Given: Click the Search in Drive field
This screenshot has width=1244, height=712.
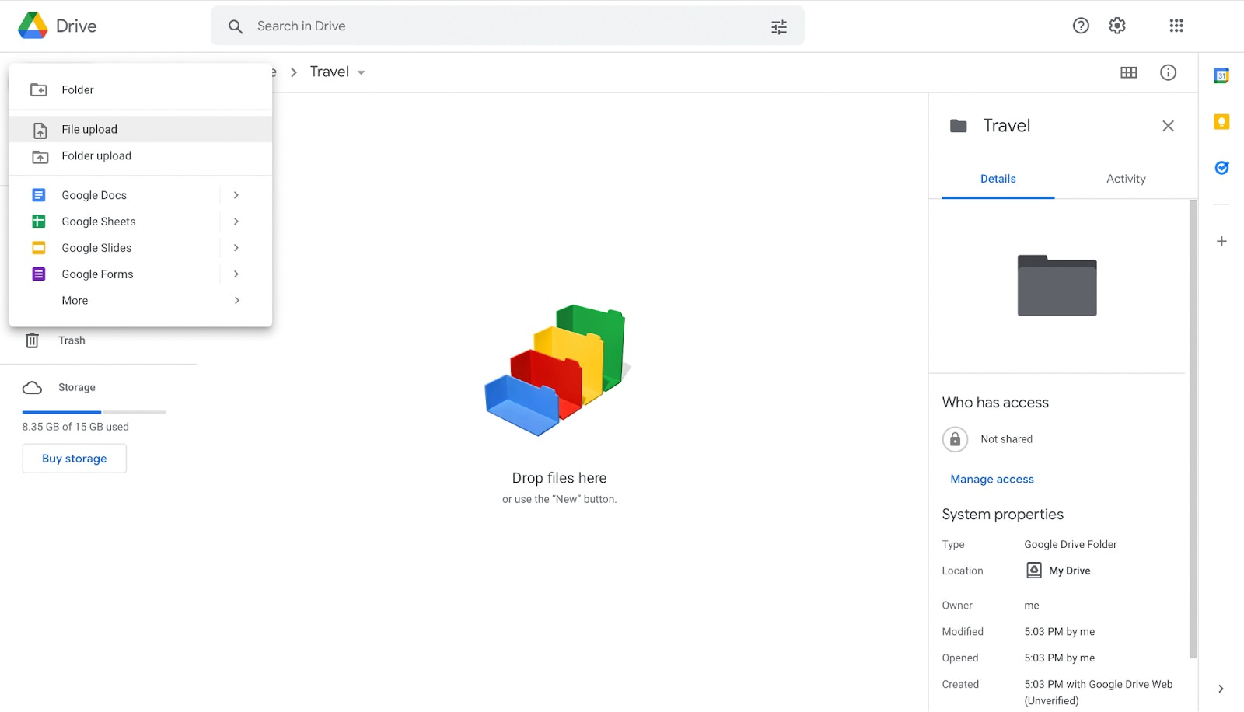Looking at the screenshot, I should pos(508,26).
